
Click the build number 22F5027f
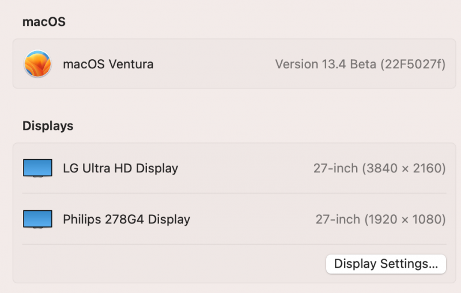413,64
